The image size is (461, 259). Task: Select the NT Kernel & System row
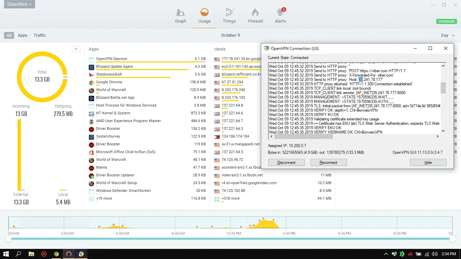[147, 113]
